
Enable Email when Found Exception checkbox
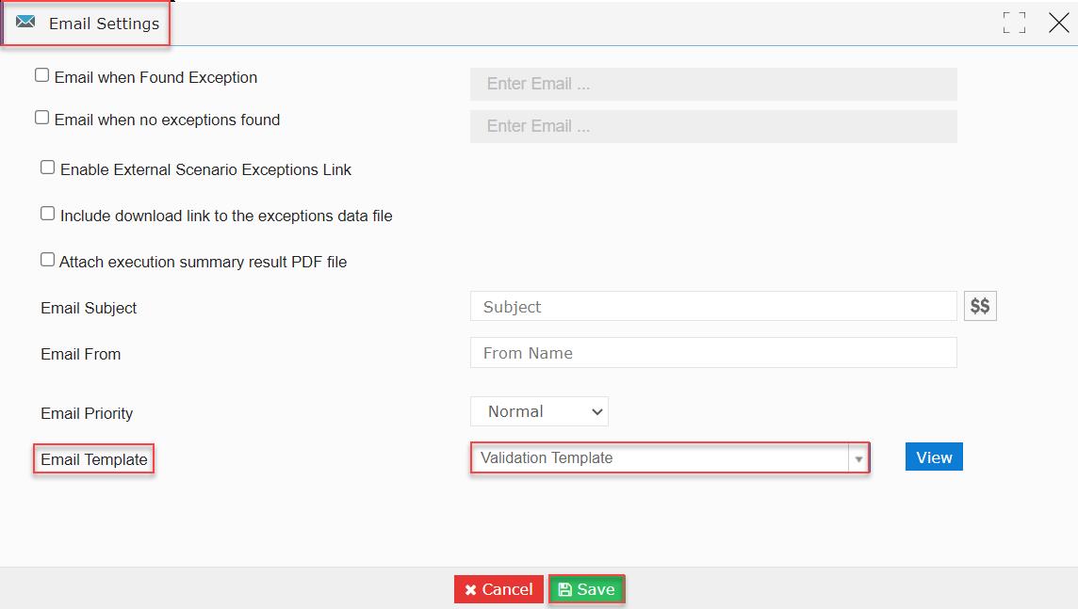coord(42,75)
